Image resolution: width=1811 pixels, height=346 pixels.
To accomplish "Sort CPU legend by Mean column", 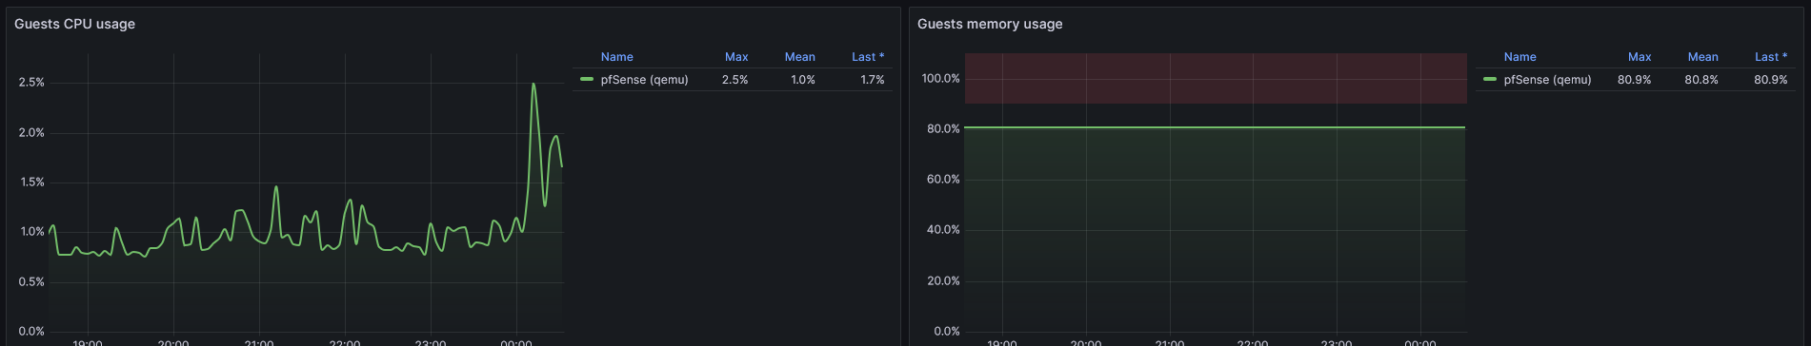I will click(x=800, y=57).
